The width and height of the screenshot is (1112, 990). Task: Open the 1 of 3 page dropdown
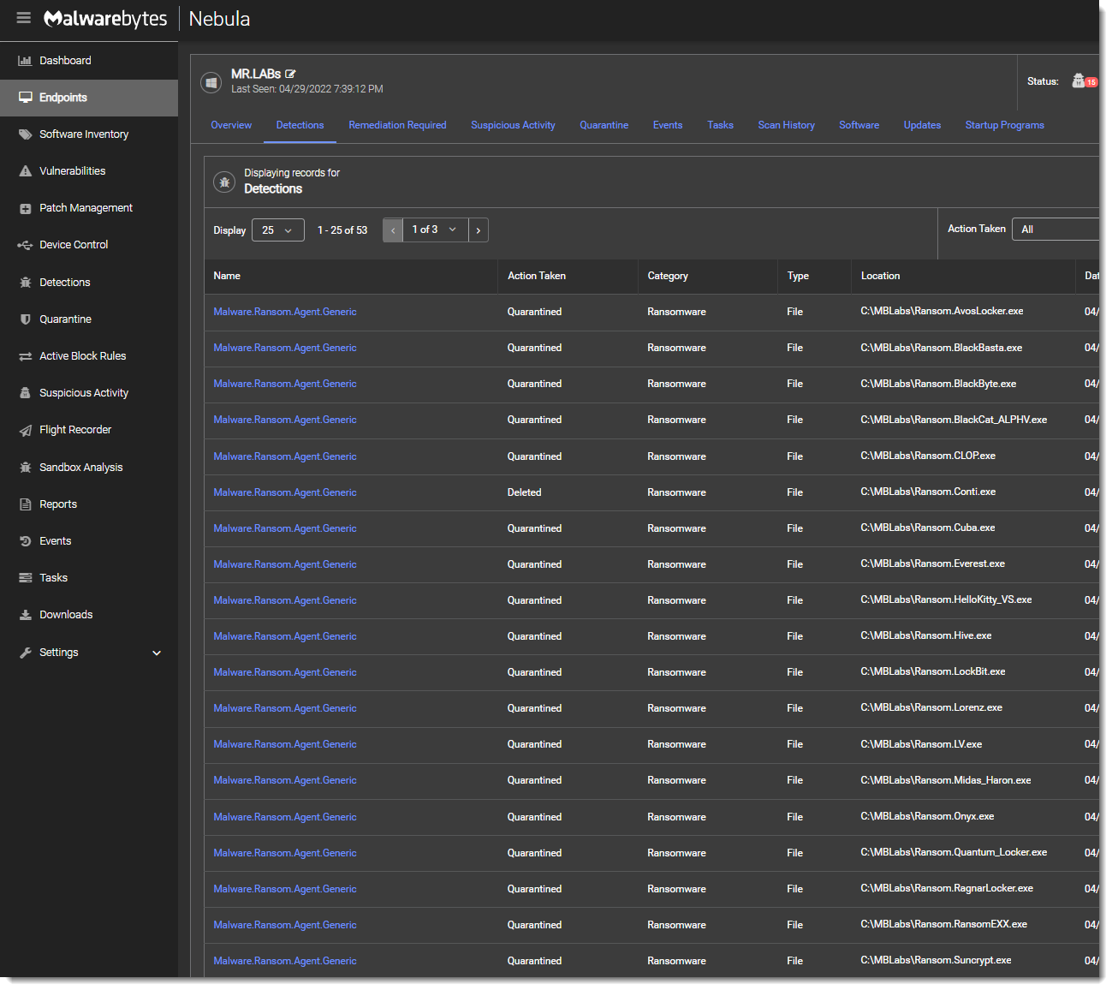click(x=436, y=230)
